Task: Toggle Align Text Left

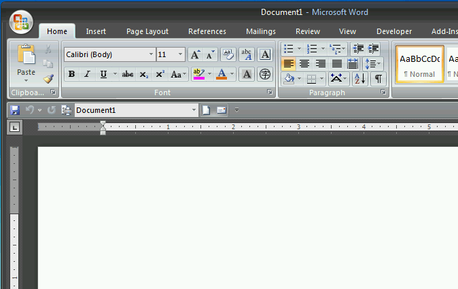Action: tap(289, 64)
